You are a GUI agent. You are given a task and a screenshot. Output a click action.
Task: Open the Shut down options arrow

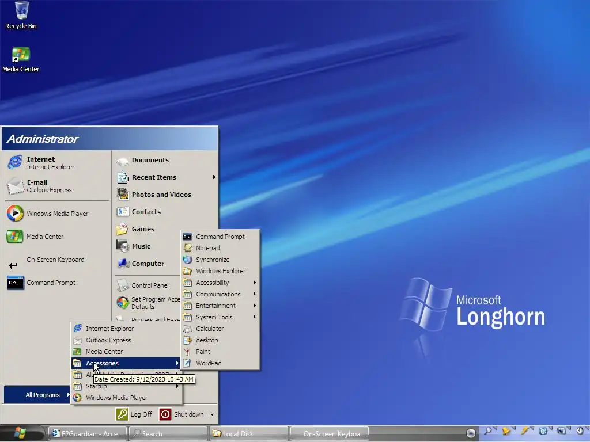pyautogui.click(x=212, y=414)
